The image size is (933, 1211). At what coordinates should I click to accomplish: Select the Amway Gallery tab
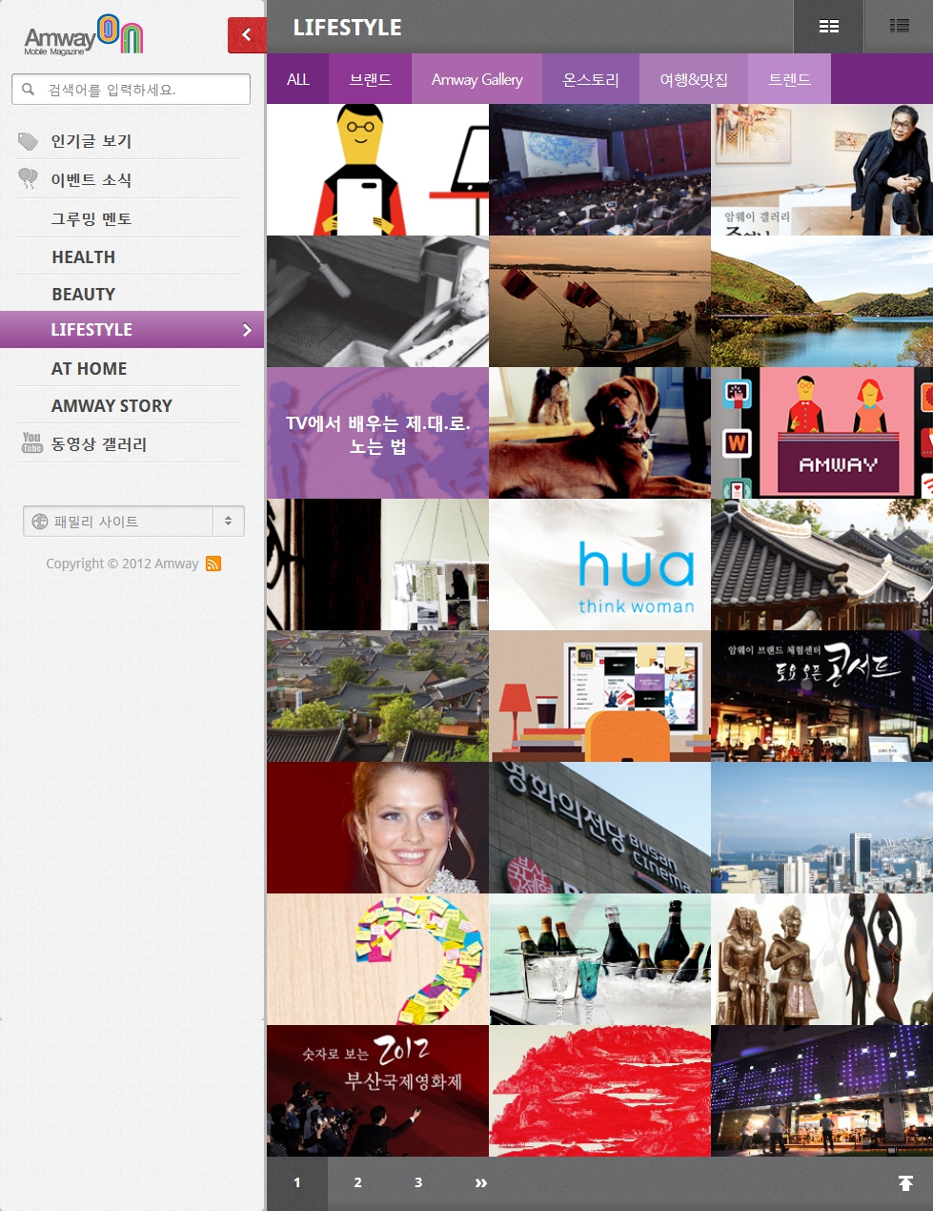pos(477,79)
